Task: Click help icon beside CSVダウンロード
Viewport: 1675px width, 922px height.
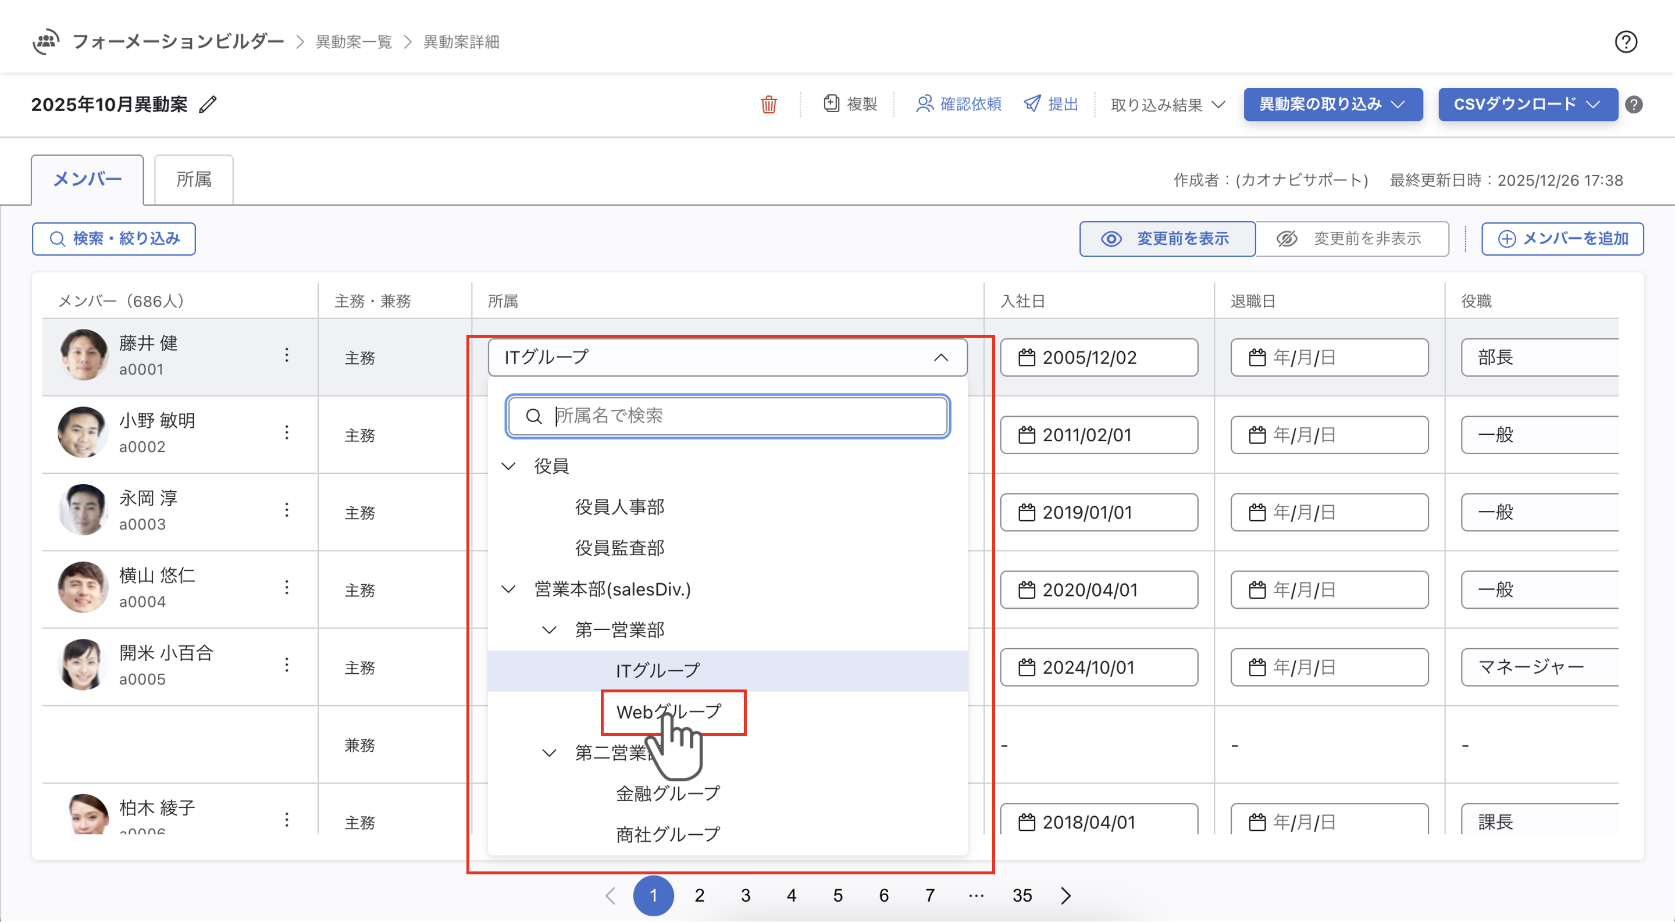Action: pos(1634,105)
